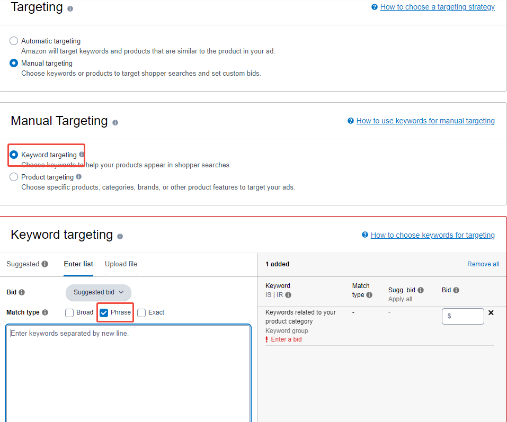Screen dimensions: 507x422
Task: Click info icon next to Sugg. bid column
Action: 421,290
